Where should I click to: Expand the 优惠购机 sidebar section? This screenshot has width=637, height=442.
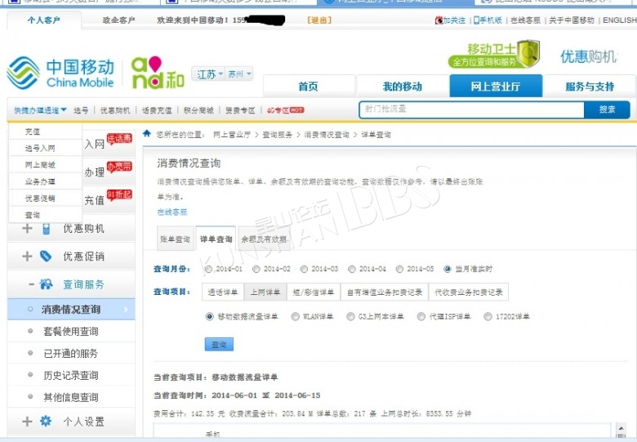[x=27, y=229]
